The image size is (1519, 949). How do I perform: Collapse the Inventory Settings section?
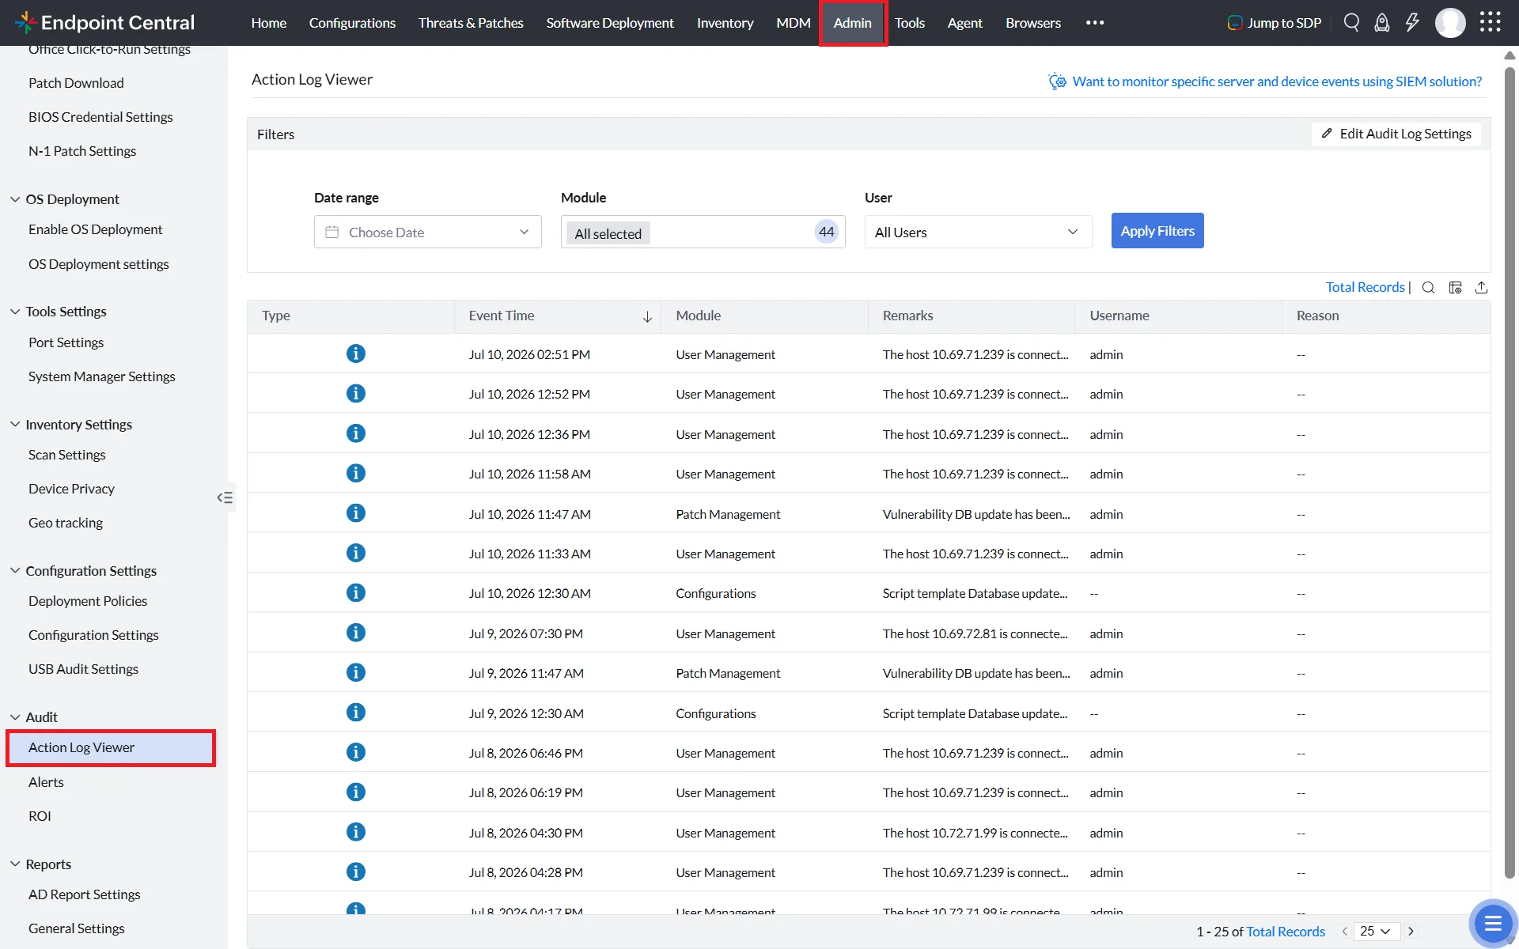pos(15,425)
